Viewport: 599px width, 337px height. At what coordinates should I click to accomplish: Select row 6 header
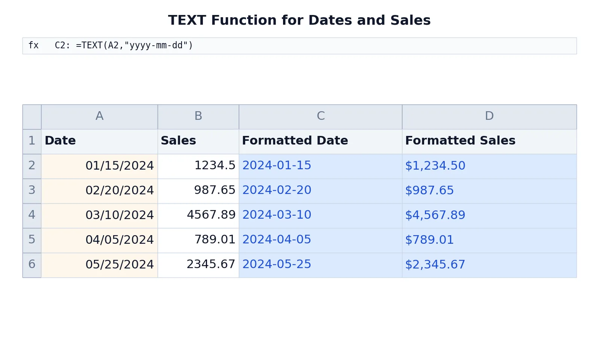pos(32,265)
